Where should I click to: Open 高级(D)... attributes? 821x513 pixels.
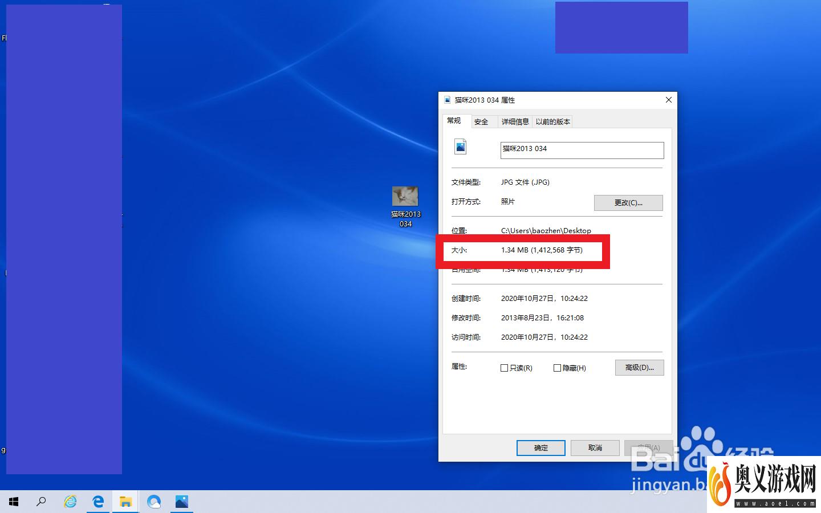pyautogui.click(x=640, y=368)
